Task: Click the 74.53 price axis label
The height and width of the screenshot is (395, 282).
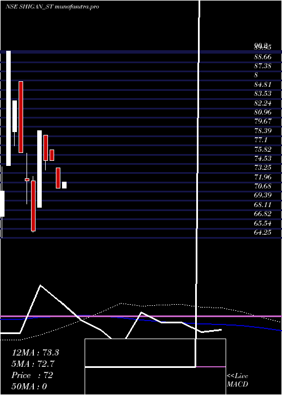Action: point(263,159)
